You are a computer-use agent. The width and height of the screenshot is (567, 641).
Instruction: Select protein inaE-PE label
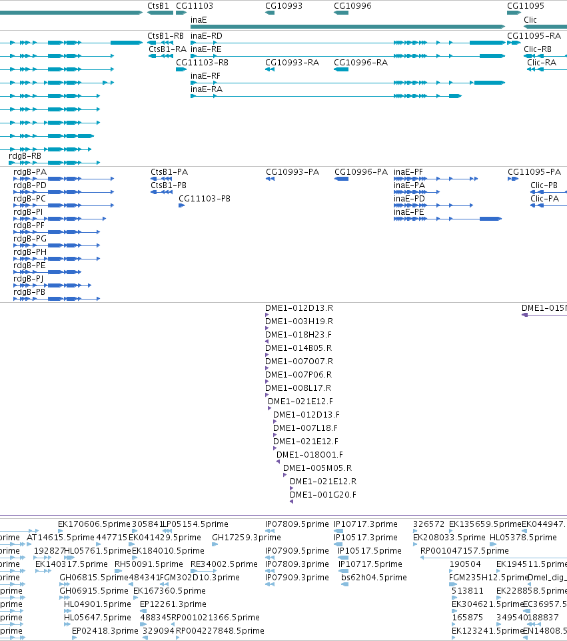click(x=408, y=212)
